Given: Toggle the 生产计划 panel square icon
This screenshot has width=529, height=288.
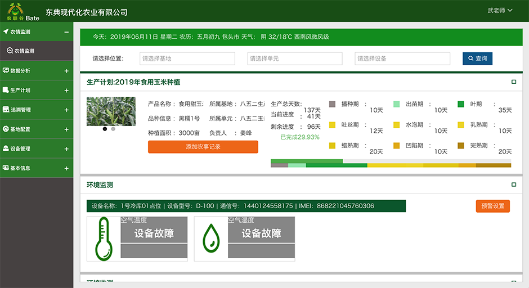Looking at the screenshot, I should point(513,82).
